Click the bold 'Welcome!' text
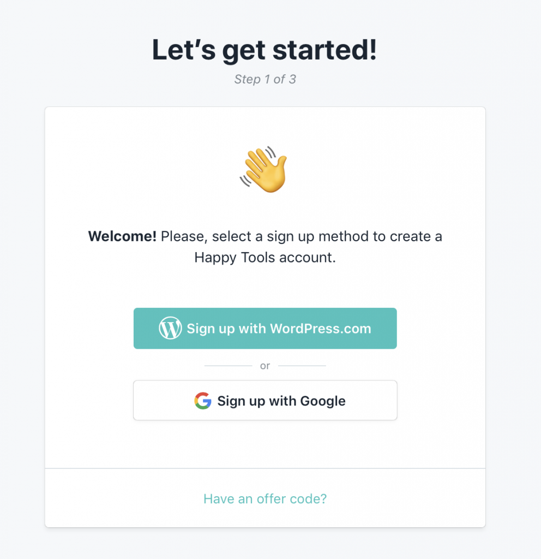Screen dimensions: 541x559 coord(122,237)
